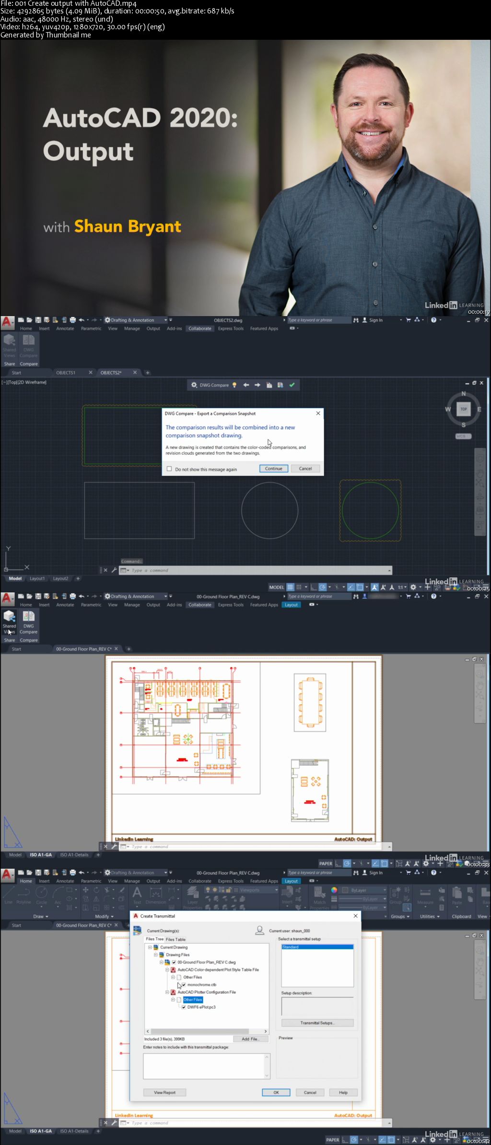This screenshot has width=491, height=1145.
Task: Click the Layout contextual ribbon tab in floor plan frame
Action: (x=292, y=605)
